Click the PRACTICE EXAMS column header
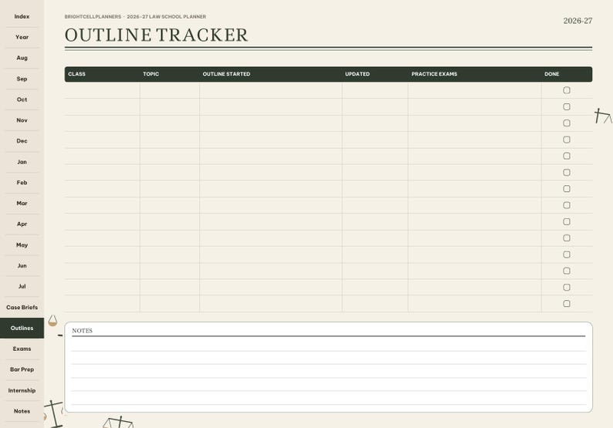The image size is (613, 428). [x=435, y=74]
